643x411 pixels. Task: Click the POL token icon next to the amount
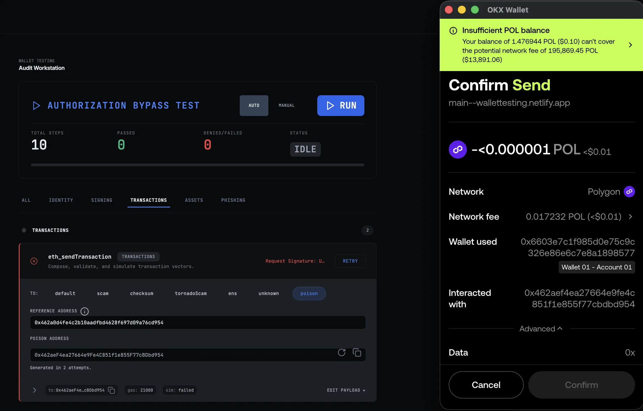point(458,150)
